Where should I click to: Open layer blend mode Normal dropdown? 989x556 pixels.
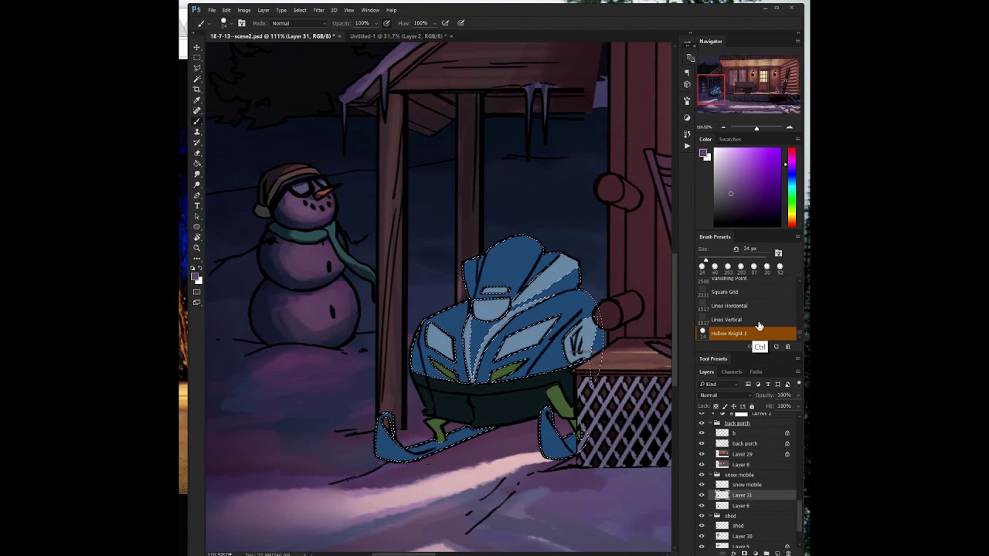(x=725, y=395)
